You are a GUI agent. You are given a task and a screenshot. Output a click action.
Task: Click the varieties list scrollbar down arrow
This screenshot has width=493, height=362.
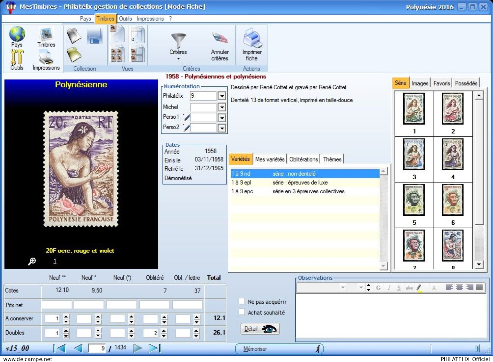383,266
